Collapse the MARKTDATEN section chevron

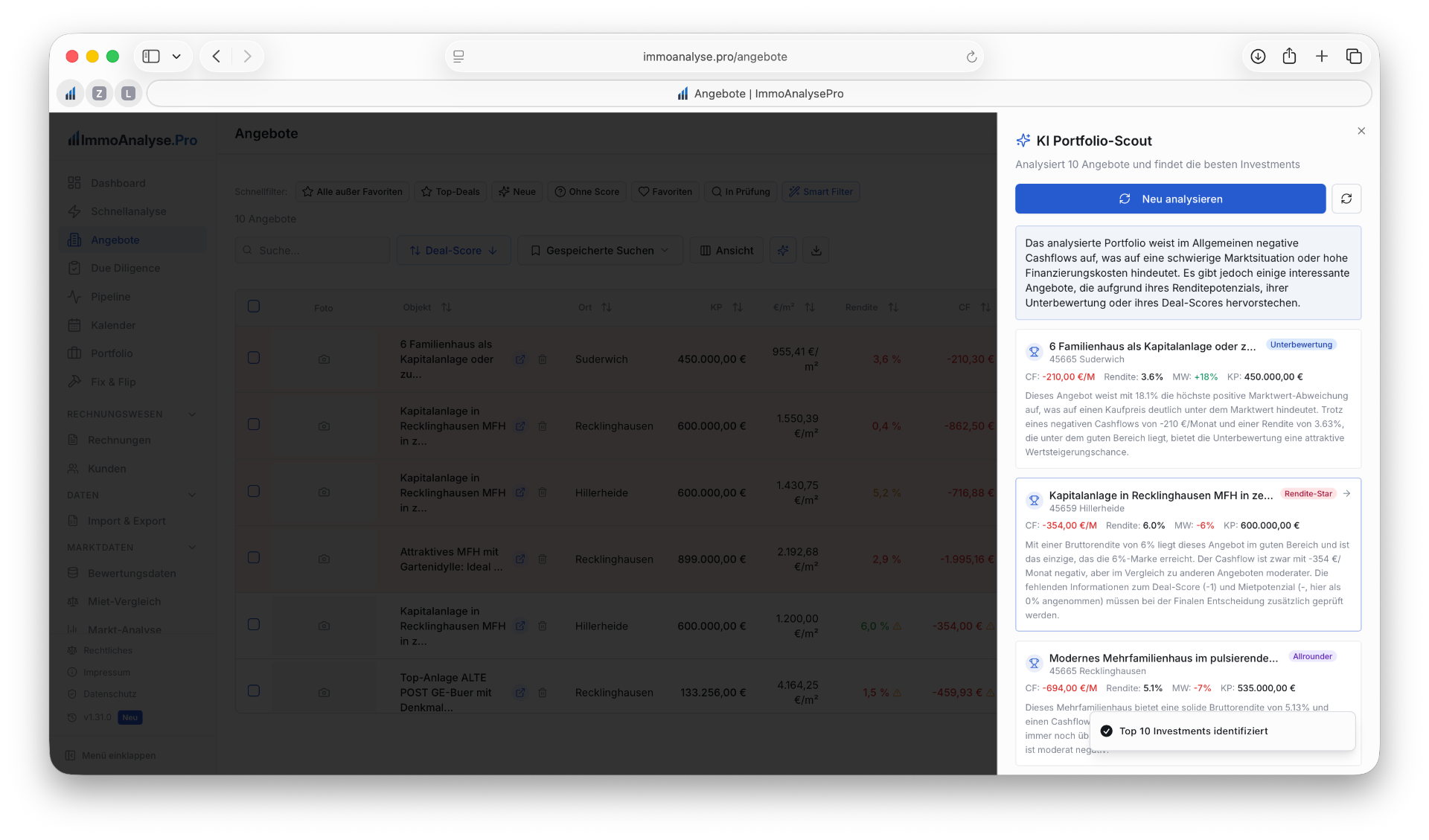point(192,548)
